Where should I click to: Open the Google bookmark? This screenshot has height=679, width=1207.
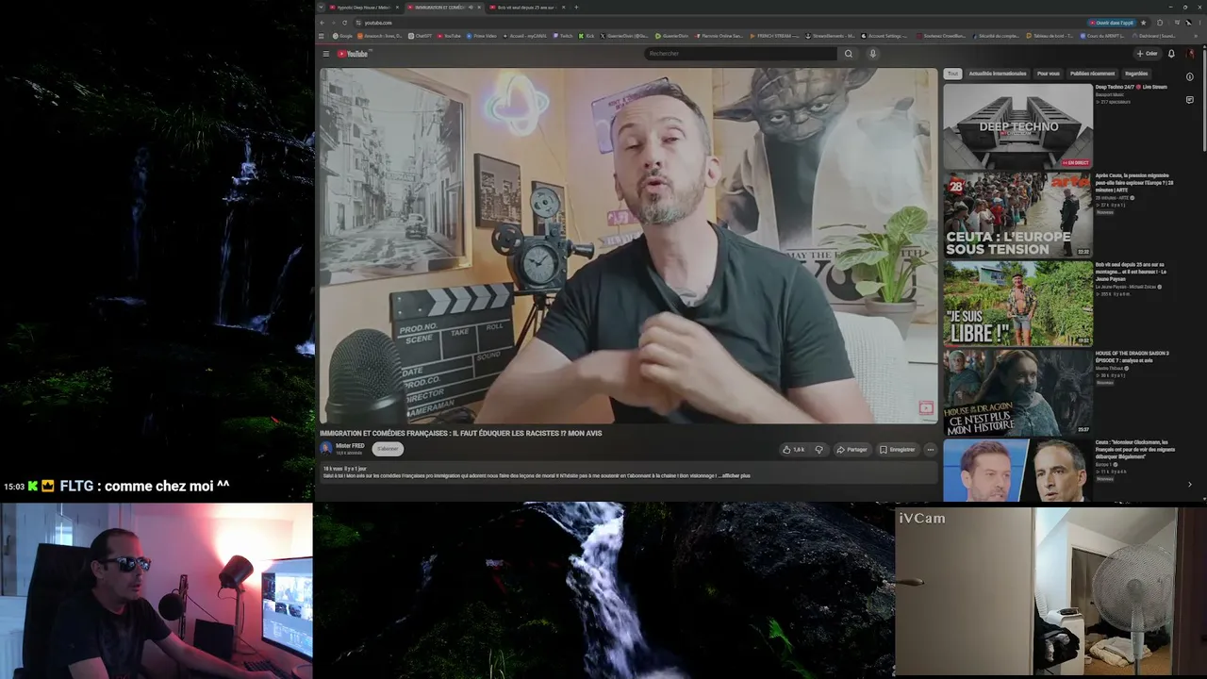[x=342, y=36]
